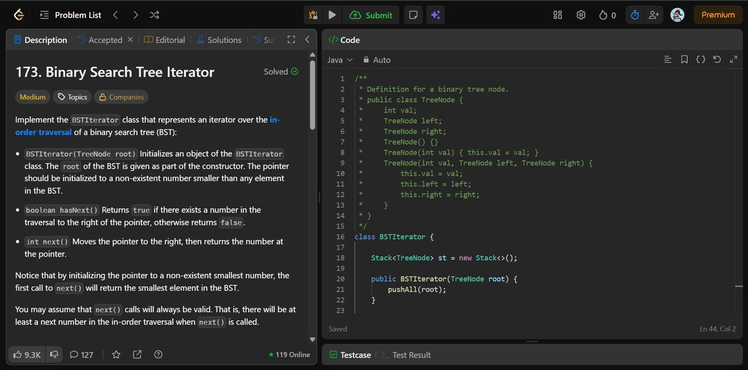Expand the Companies tag
The height and width of the screenshot is (370, 748).
point(121,97)
